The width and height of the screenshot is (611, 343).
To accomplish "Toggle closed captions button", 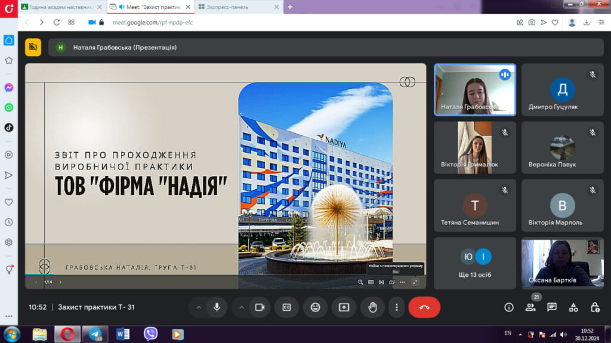I will point(286,307).
